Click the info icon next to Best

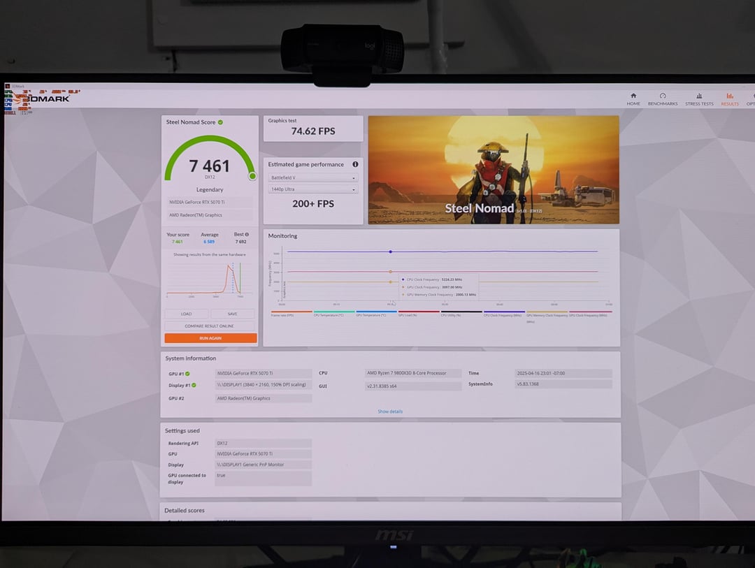(247, 235)
